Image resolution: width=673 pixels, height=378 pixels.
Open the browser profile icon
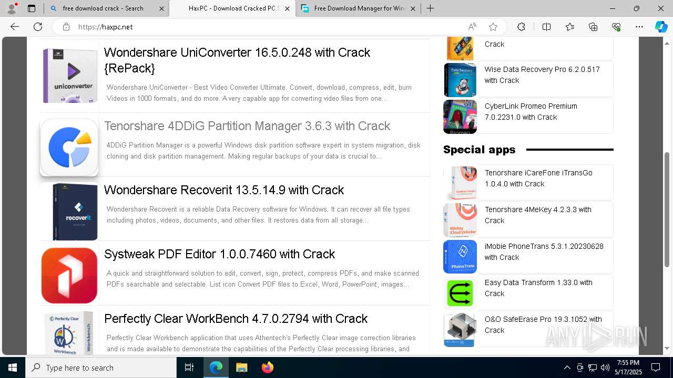tap(11, 8)
